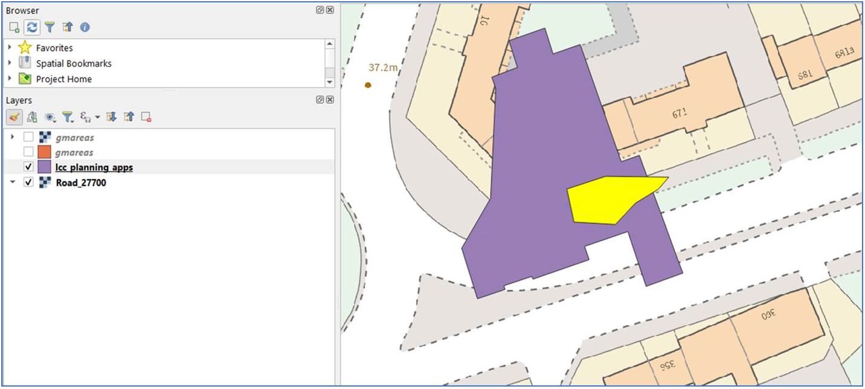Click the Filter Legend icon
Screen dimensions: 865x389
click(68, 118)
